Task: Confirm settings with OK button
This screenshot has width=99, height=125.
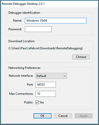Action: pyautogui.click(x=42, y=116)
